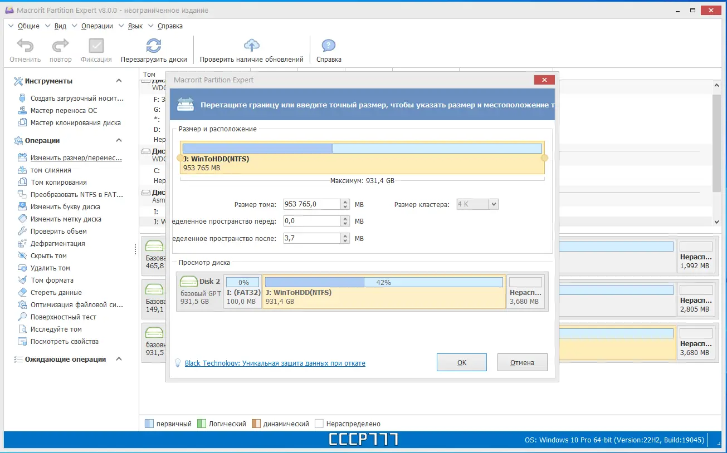Click the Отмена button

[x=523, y=363]
